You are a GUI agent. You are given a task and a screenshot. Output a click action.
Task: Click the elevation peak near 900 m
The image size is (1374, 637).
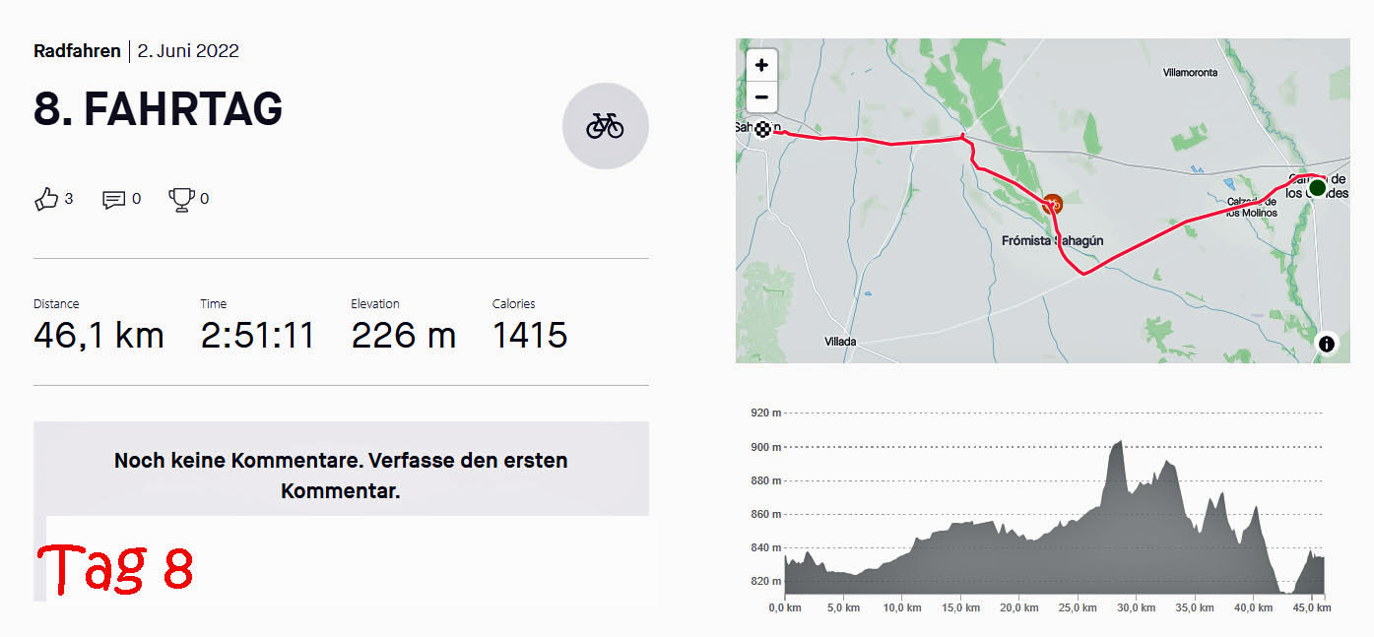pos(1118,444)
